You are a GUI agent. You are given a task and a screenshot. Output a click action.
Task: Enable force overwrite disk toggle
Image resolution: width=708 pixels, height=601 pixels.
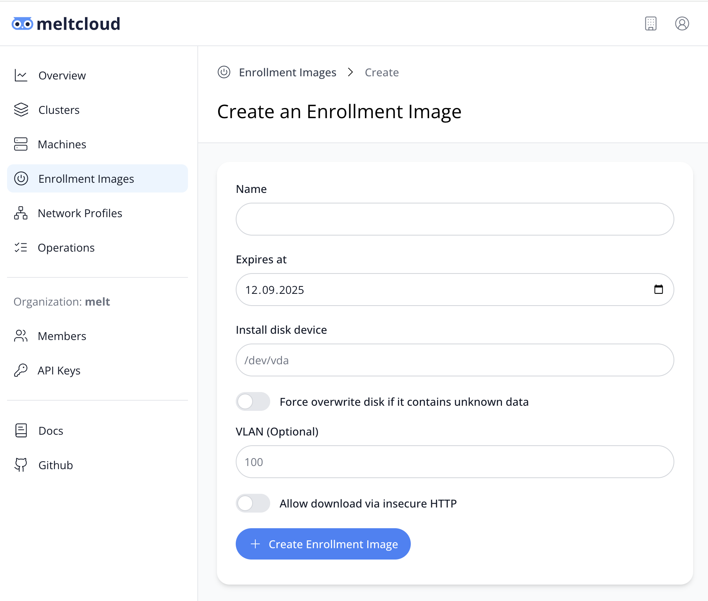[253, 401]
